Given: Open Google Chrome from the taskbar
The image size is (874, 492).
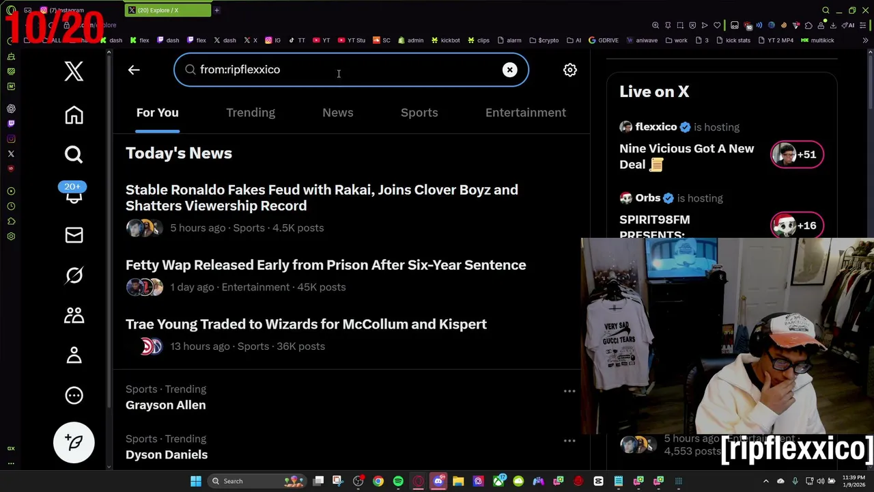Looking at the screenshot, I should 378,481.
